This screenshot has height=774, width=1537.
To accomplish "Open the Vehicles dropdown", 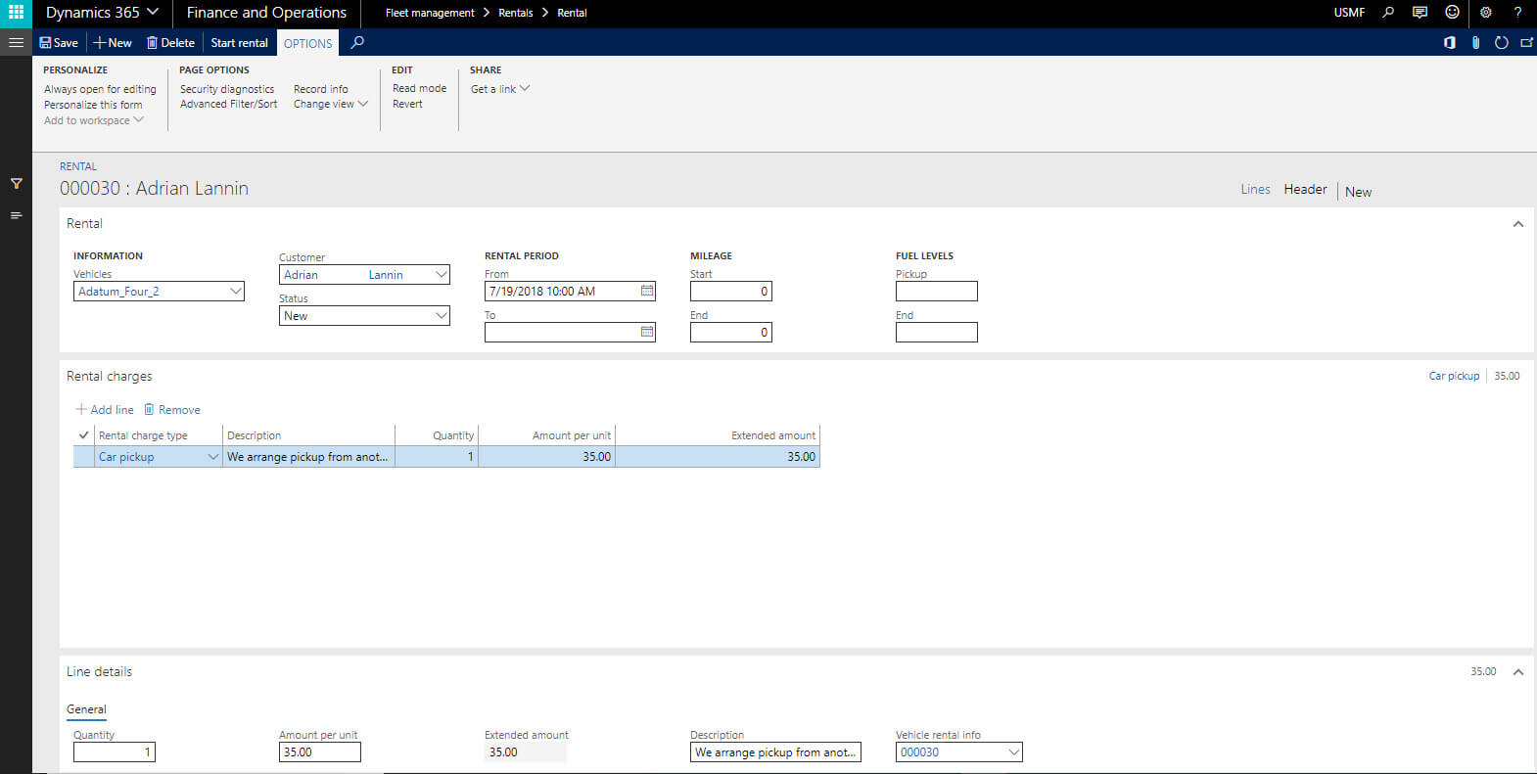I will [x=235, y=291].
